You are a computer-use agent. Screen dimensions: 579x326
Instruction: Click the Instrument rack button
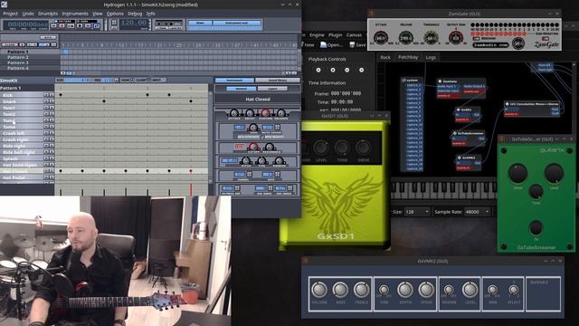[237, 23]
